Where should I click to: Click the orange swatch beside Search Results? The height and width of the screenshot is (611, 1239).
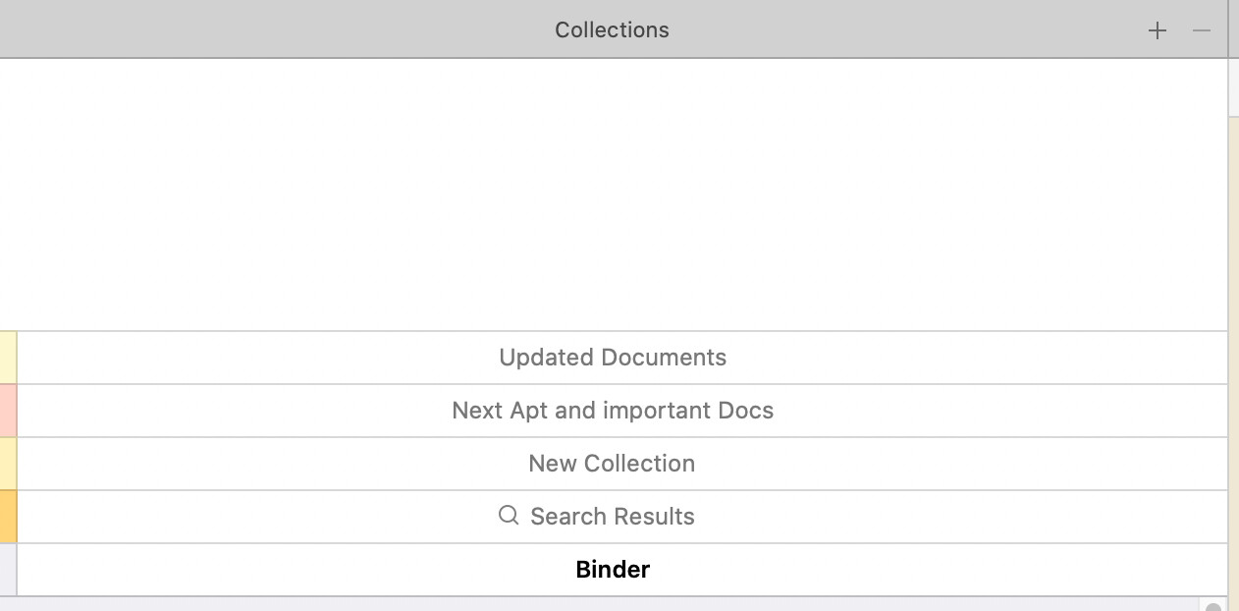pos(8,517)
